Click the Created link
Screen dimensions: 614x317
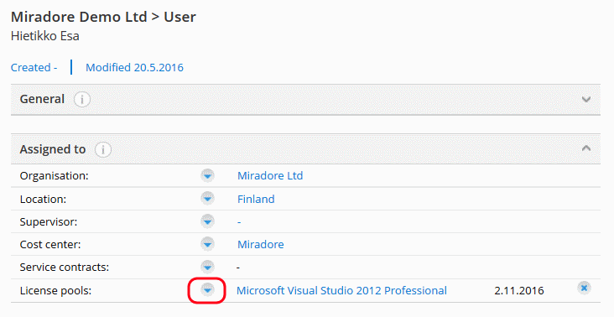tap(34, 67)
